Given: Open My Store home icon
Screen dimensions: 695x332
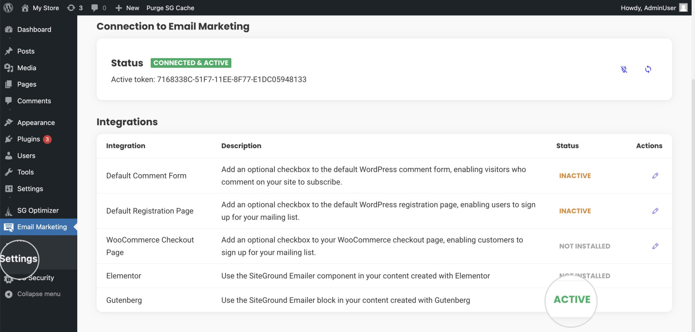Looking at the screenshot, I should click(x=25, y=8).
